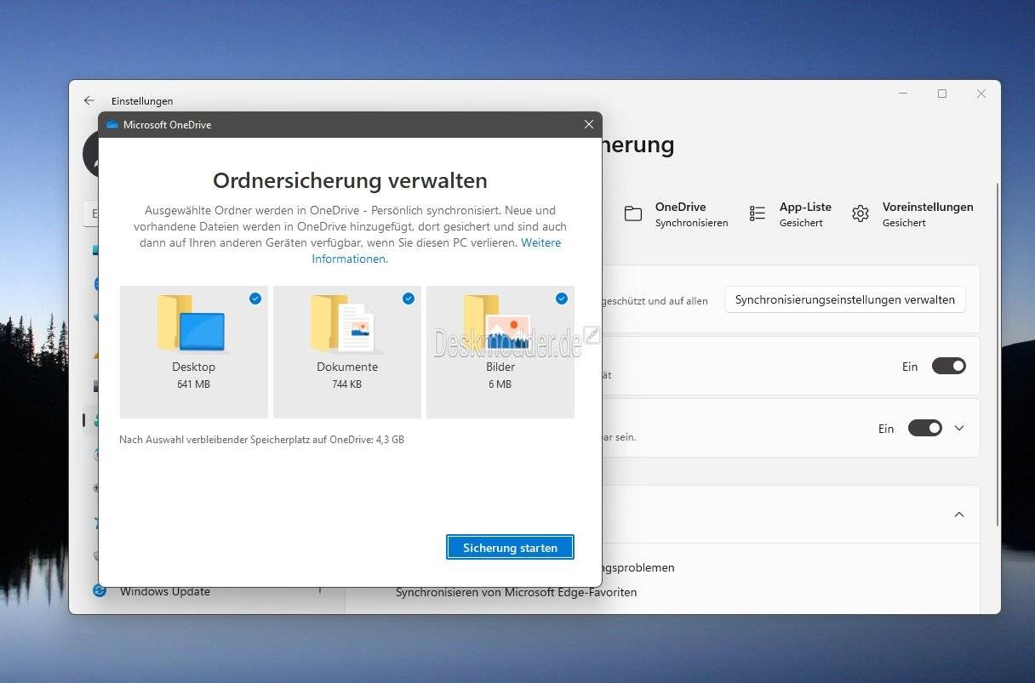Click the back arrow in the Einstellungen window
This screenshot has height=683, width=1035.
pos(89,100)
